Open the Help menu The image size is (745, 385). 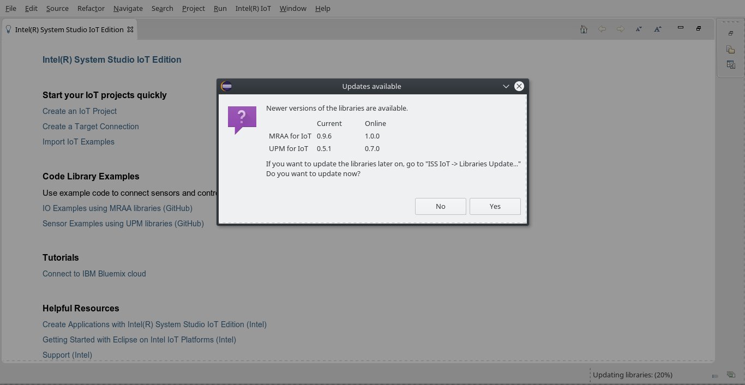pyautogui.click(x=323, y=8)
